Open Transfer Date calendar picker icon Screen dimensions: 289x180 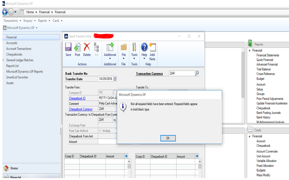point(115,79)
